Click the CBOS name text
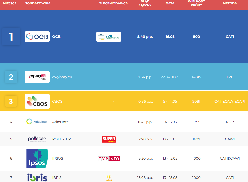The image size is (248, 182). [57, 101]
